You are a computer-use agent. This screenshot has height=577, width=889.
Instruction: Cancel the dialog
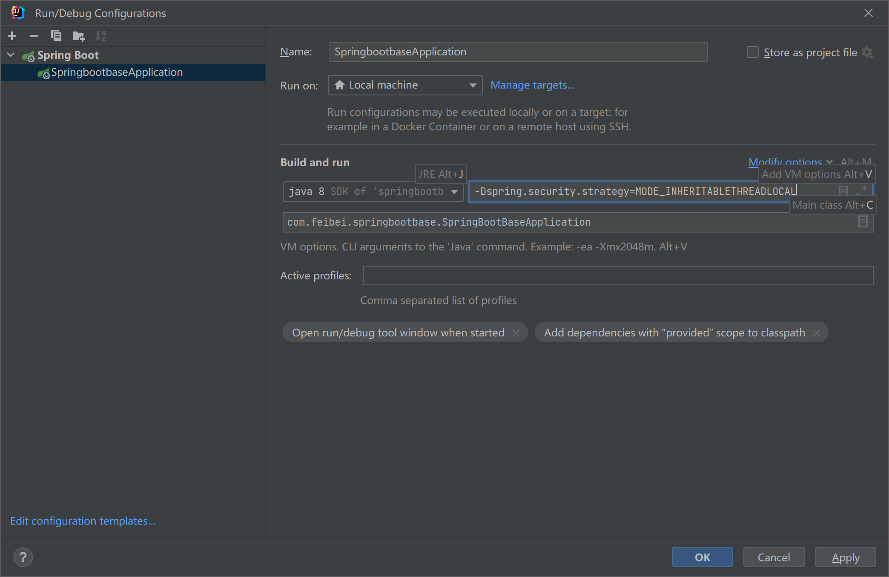point(774,557)
